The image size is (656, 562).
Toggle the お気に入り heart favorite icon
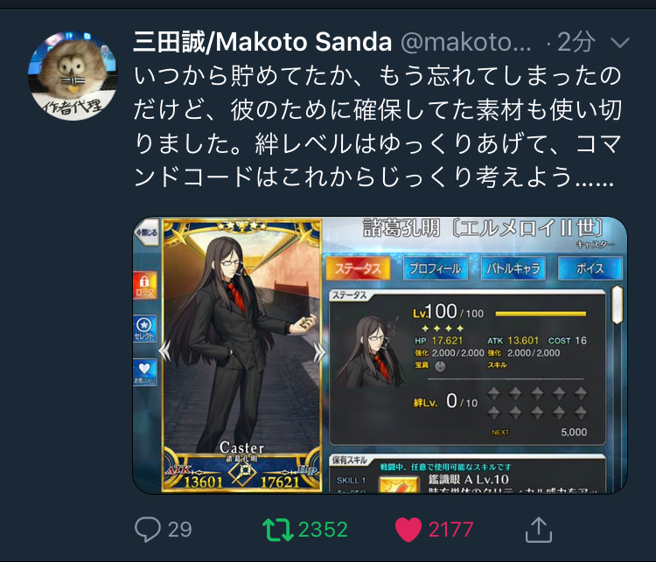[144, 372]
